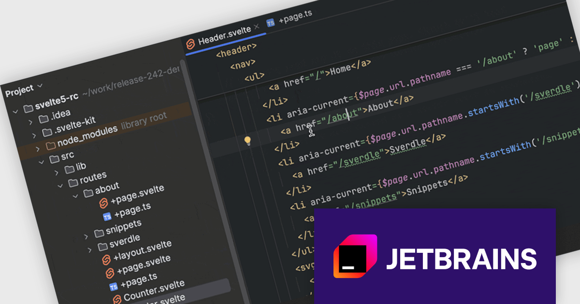580x304 pixels.
Task: Expand the node_modules folder
Action: (x=38, y=149)
